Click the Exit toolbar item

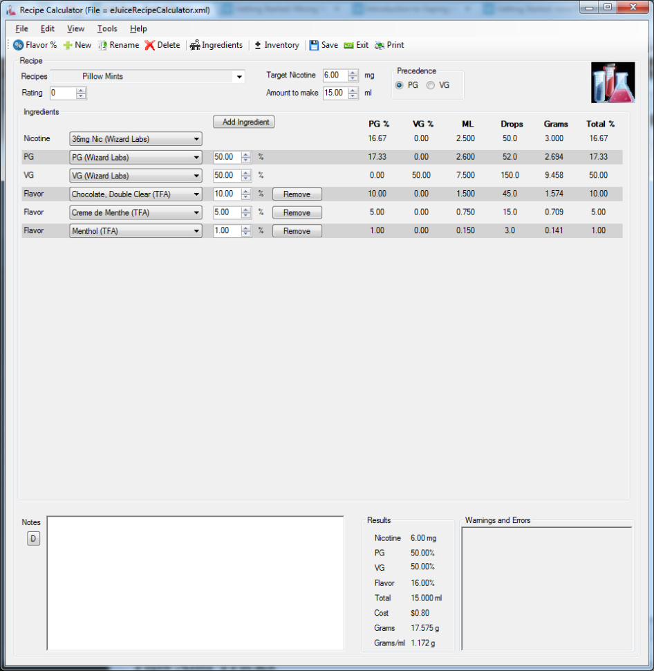355,44
